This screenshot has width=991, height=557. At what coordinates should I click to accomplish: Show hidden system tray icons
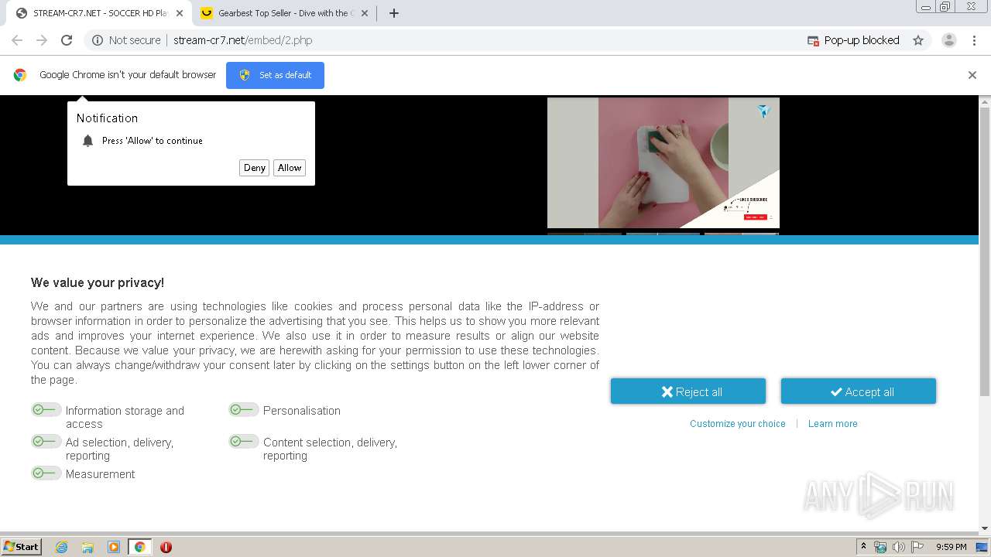click(864, 547)
